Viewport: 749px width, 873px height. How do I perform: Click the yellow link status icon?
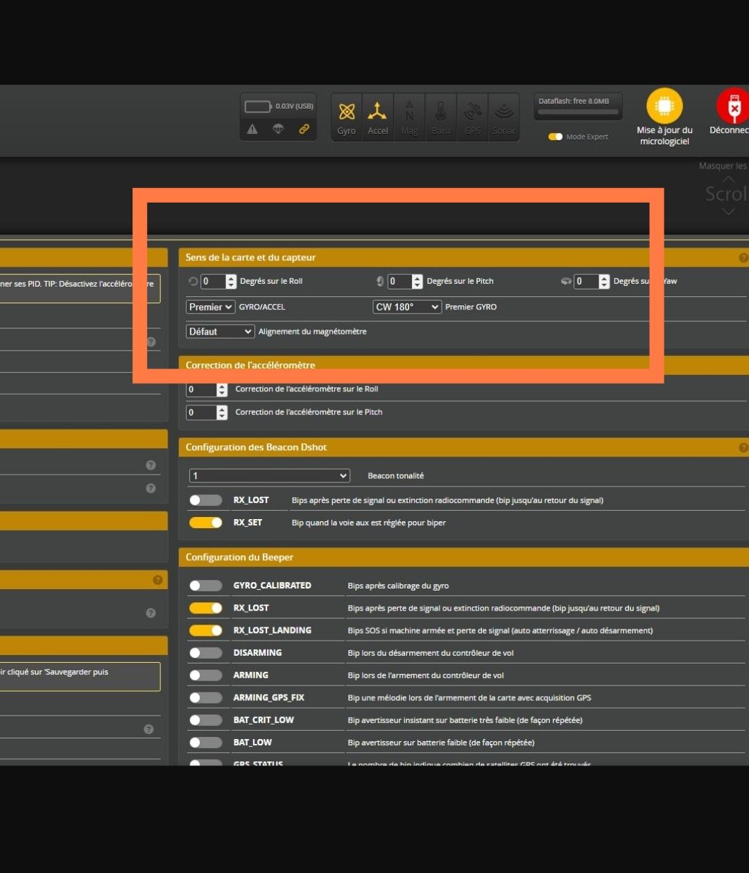click(304, 129)
